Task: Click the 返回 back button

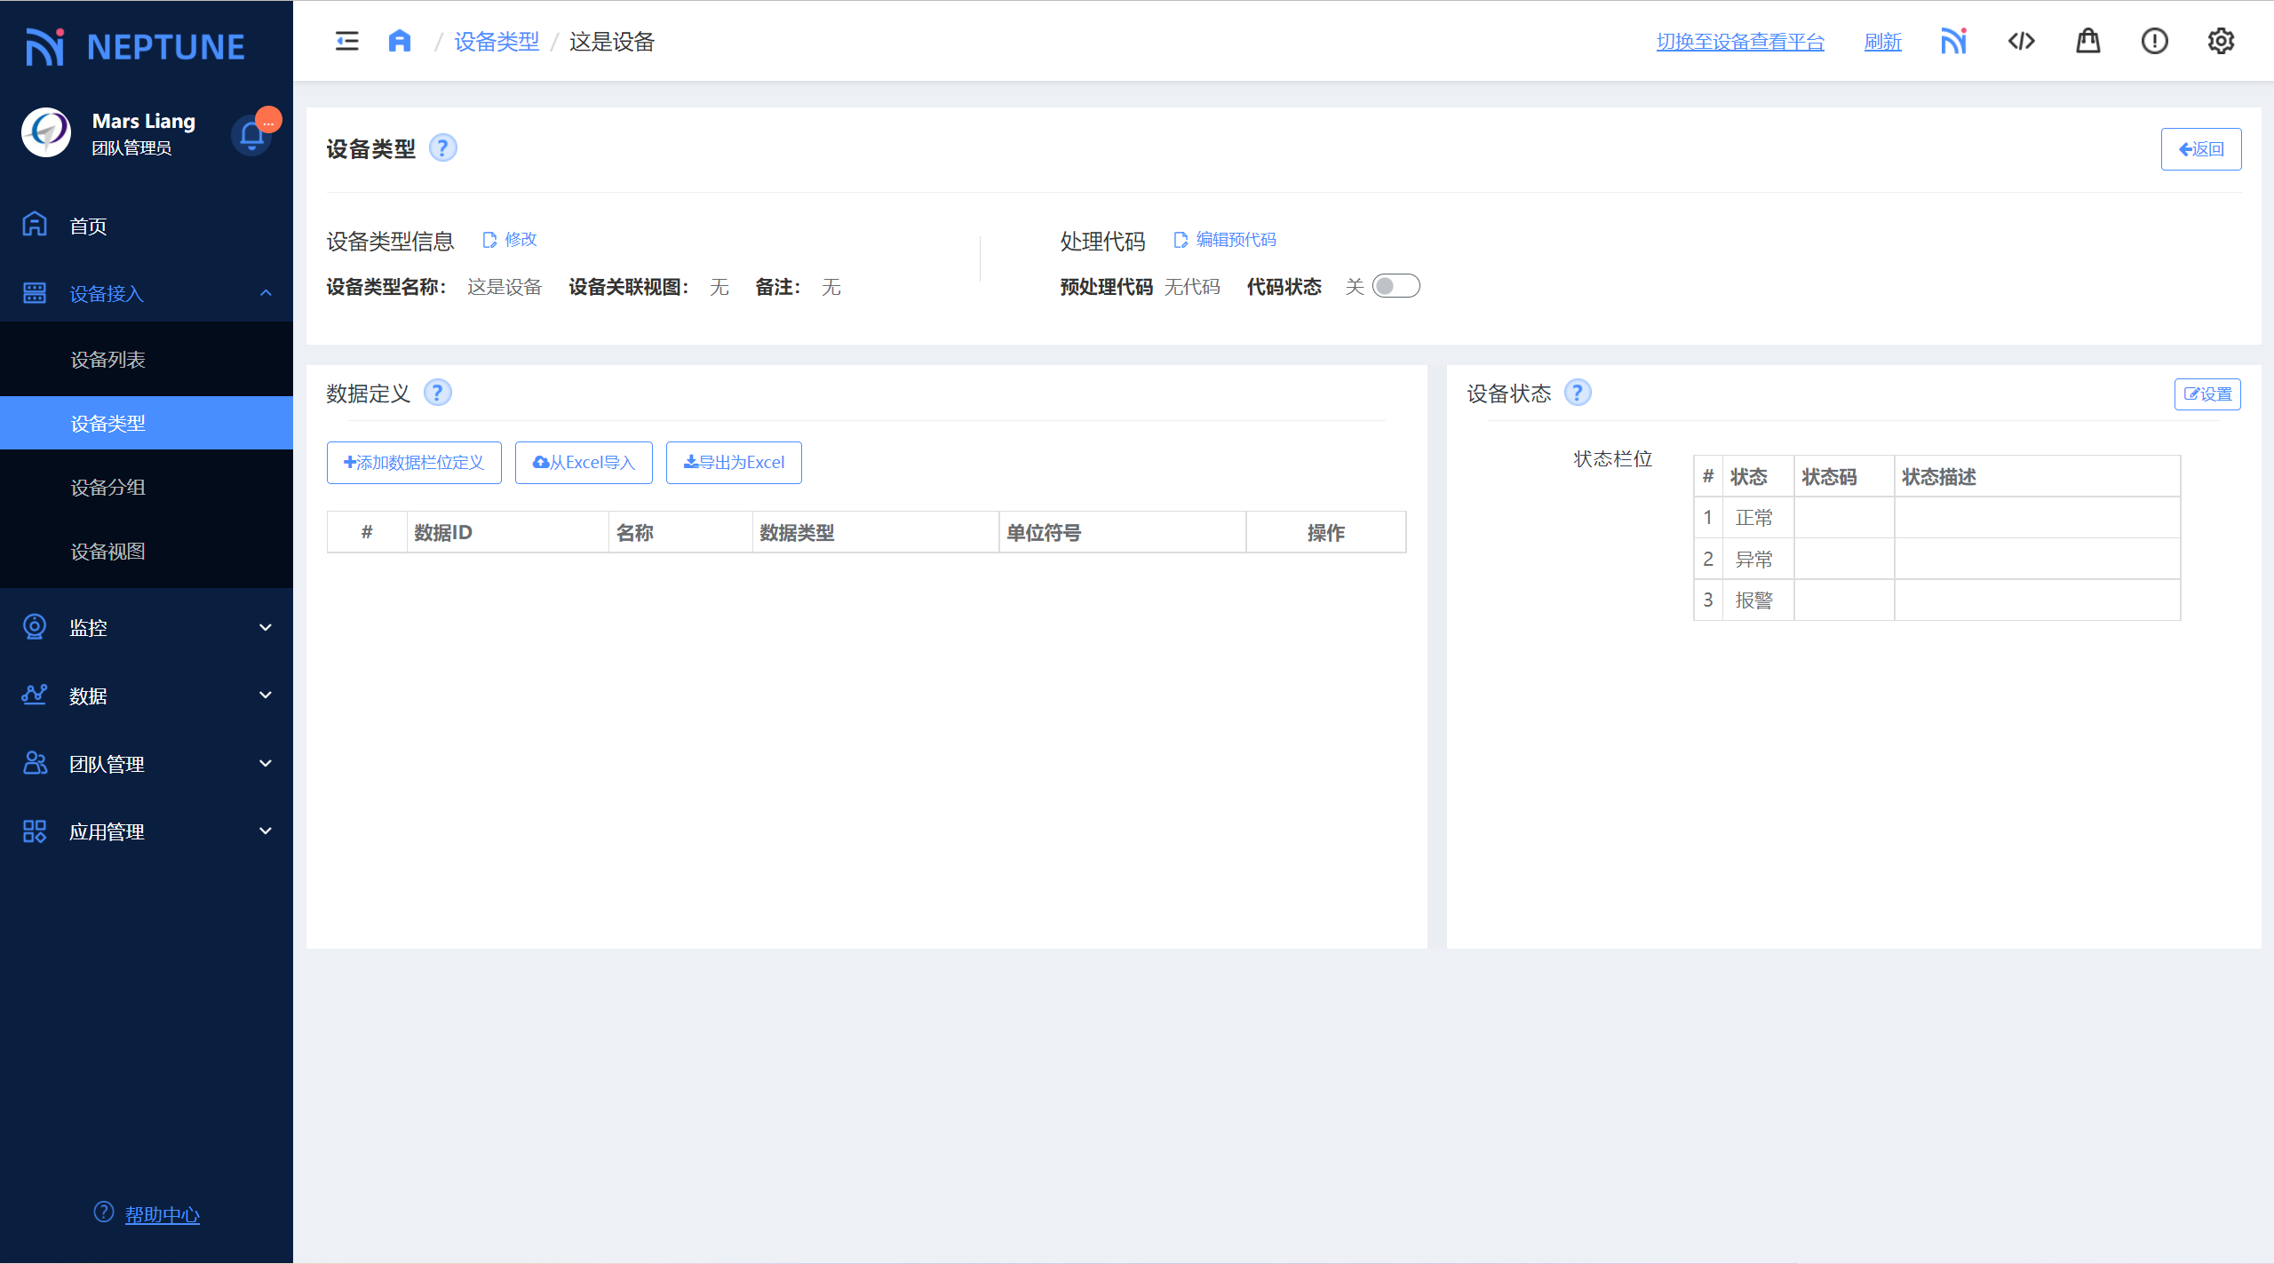Action: click(x=2200, y=149)
